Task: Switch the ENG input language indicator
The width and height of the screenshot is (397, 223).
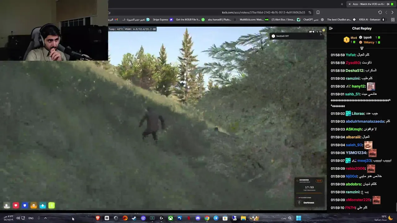Action: 31,218
